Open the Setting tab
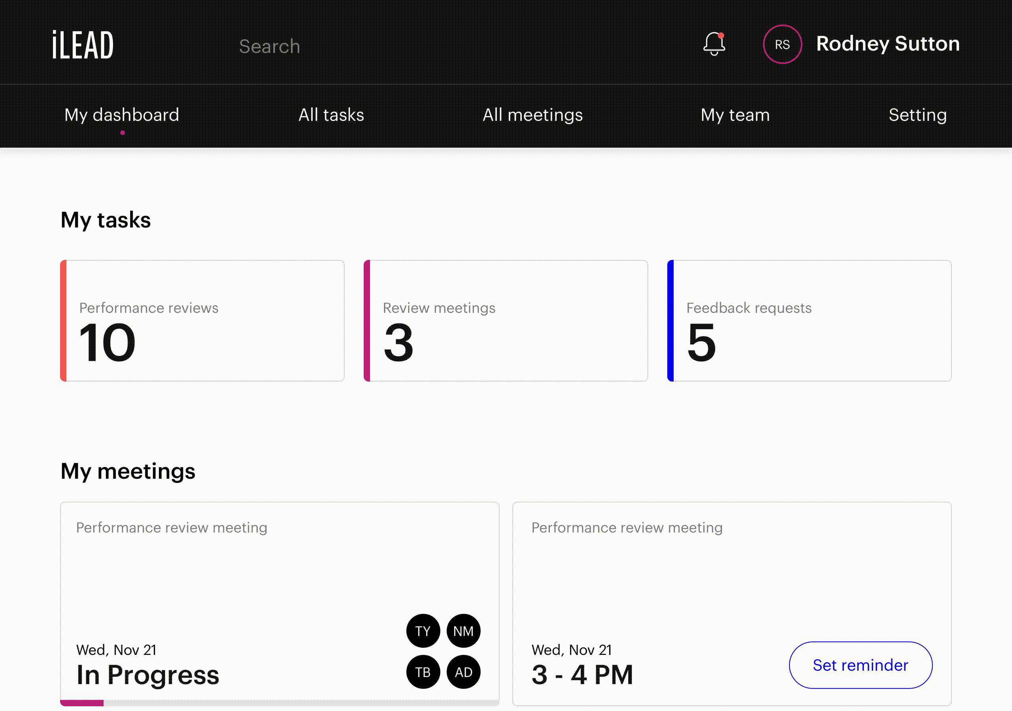This screenshot has width=1012, height=711. click(x=917, y=115)
